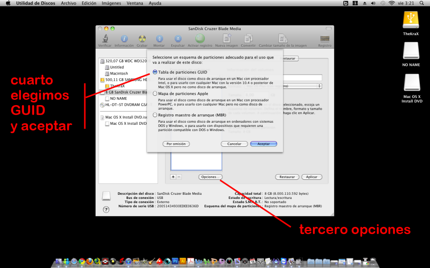The height and width of the screenshot is (268, 430).
Task: Open the Registro log toolbar icon
Action: 325,39
